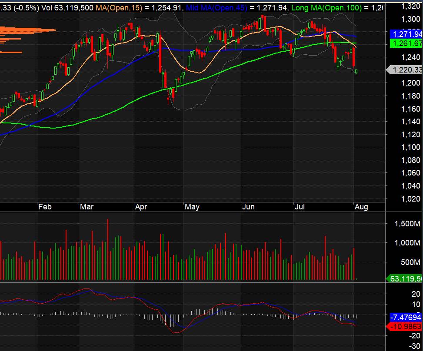The image size is (423, 351).
Task: Click the 'Mar' date axis label
Action: [x=87, y=207]
